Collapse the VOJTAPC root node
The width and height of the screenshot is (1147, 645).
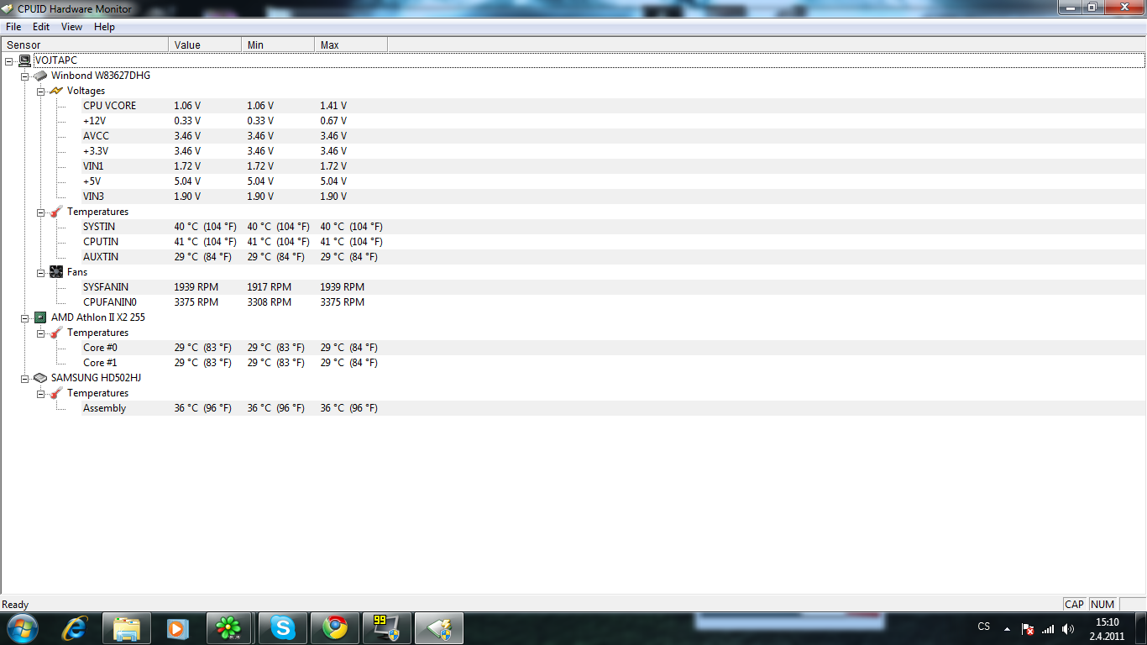coord(9,60)
